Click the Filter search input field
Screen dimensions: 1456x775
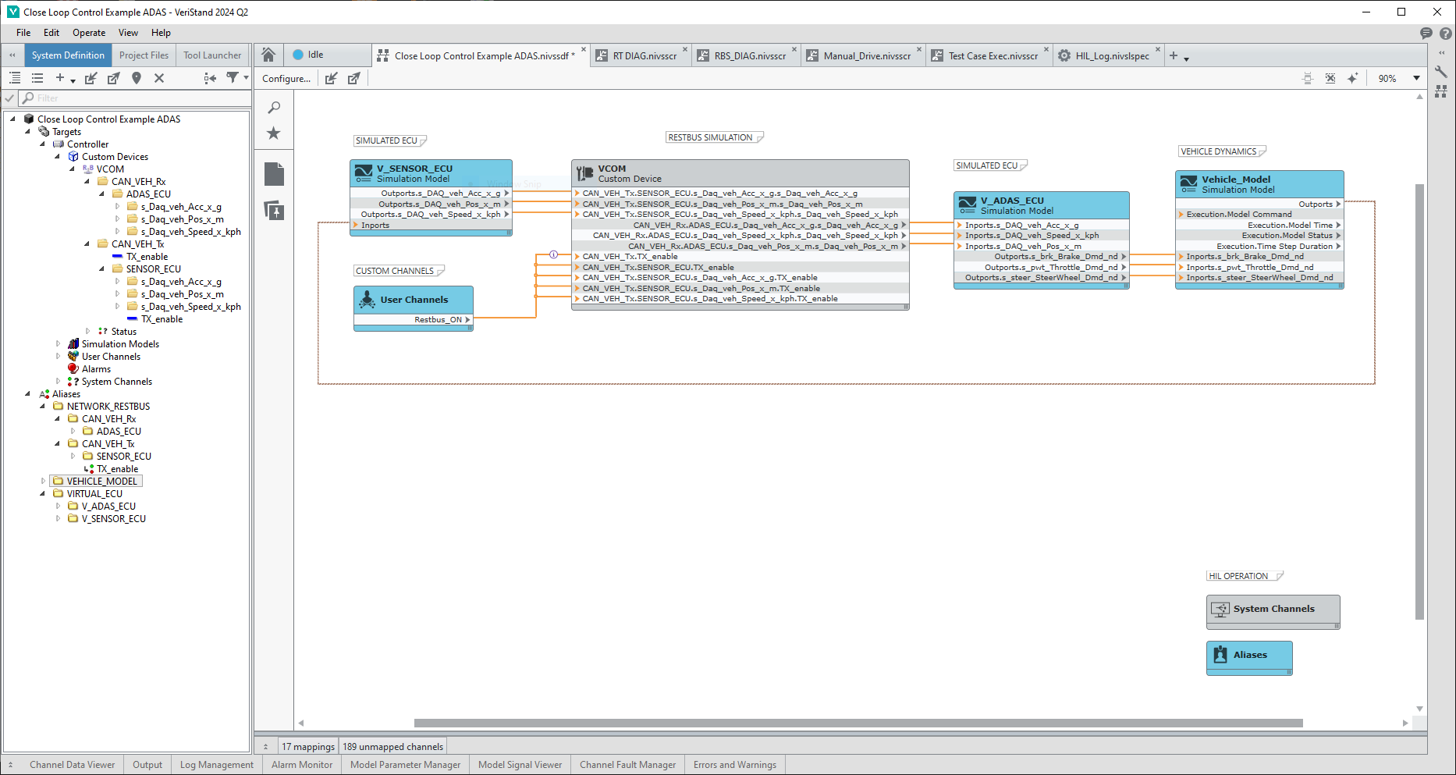point(134,98)
